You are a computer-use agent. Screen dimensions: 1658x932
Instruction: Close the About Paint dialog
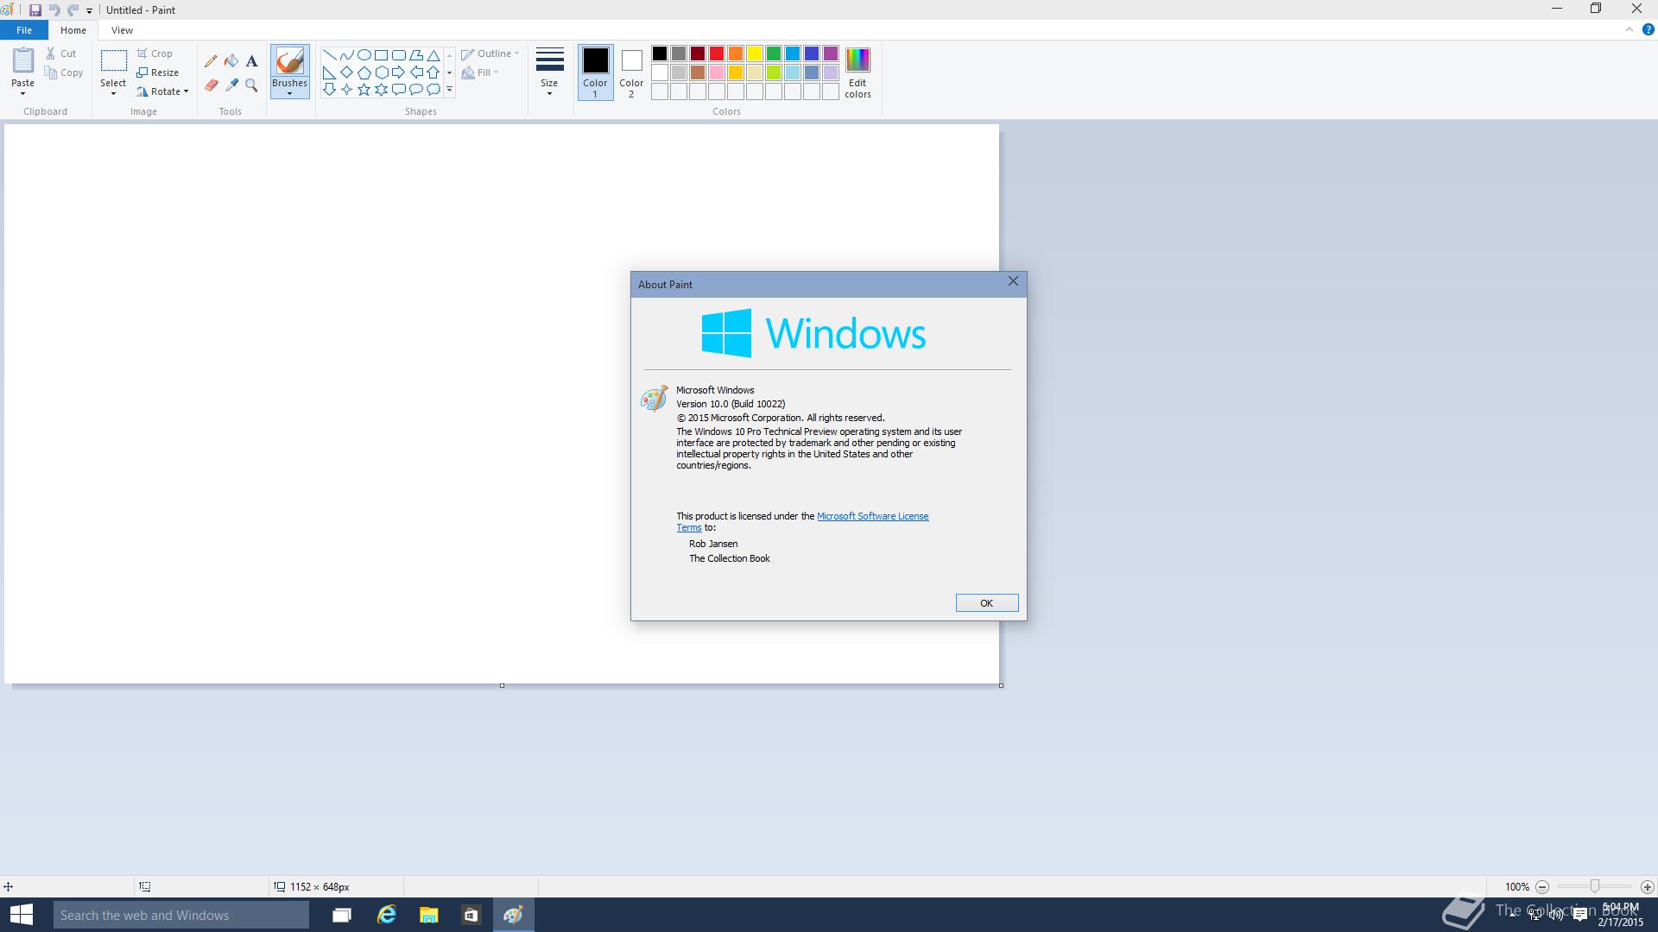[1013, 281]
